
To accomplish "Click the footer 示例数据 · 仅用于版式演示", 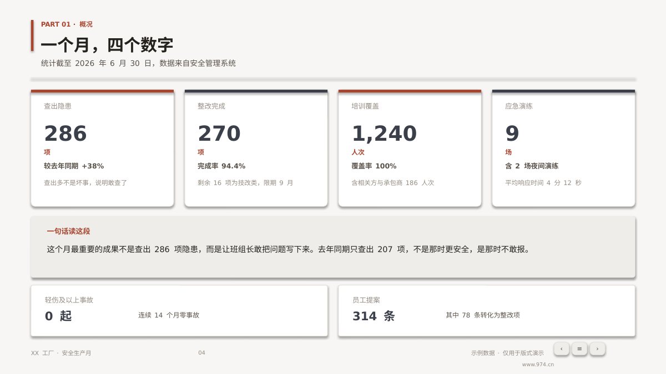I will tap(507, 353).
